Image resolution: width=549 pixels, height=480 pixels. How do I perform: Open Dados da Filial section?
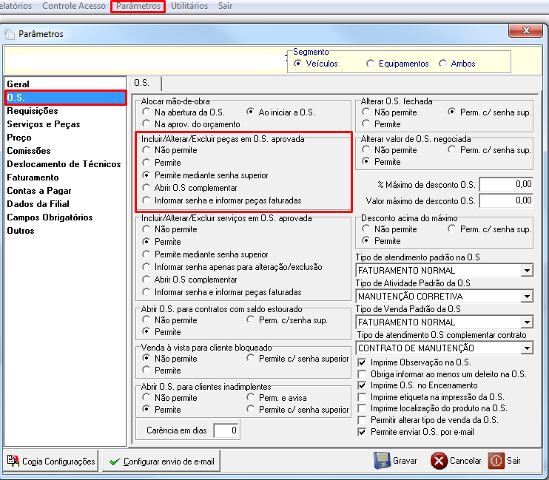pos(38,204)
